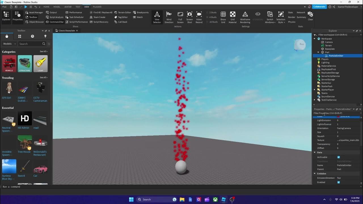Click the Play test button
363x204 pixels.
[x=26, y=7]
